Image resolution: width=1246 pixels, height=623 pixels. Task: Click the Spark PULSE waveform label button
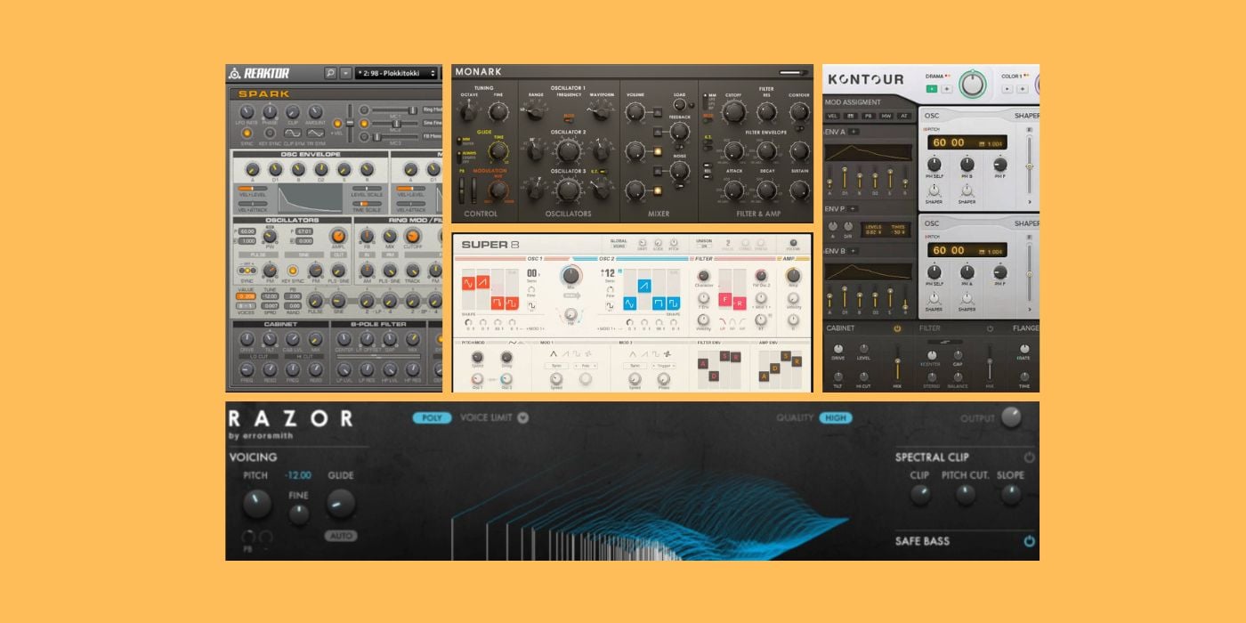click(x=258, y=255)
